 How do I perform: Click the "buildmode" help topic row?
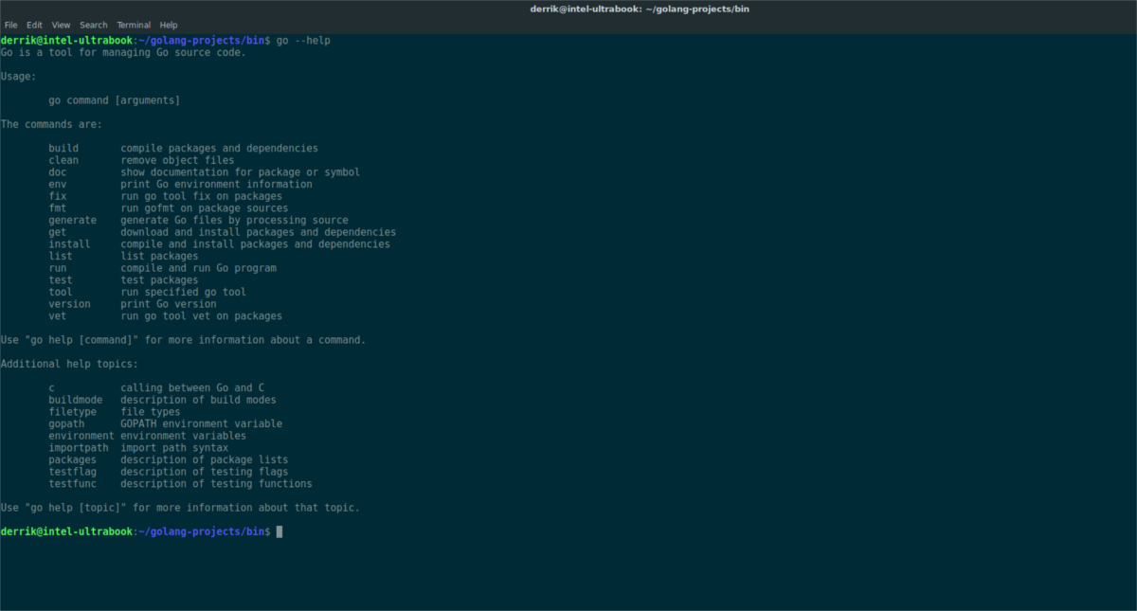(x=162, y=400)
